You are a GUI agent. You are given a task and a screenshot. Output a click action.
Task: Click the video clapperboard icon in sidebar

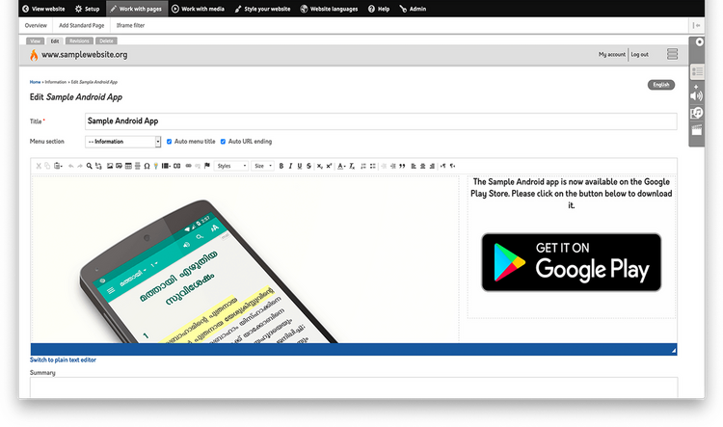pos(697,130)
